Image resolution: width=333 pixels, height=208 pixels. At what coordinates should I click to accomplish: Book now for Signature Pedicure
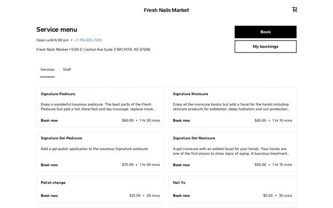click(49, 120)
